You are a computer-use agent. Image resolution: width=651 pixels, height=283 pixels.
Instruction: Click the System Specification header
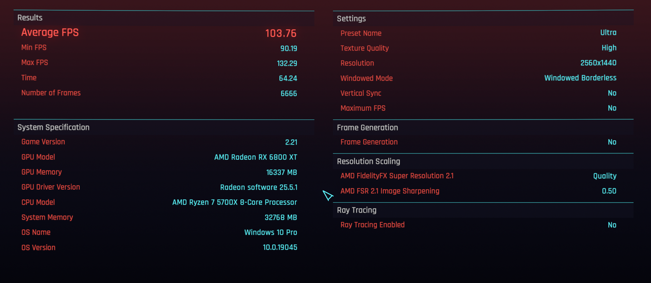coord(54,127)
